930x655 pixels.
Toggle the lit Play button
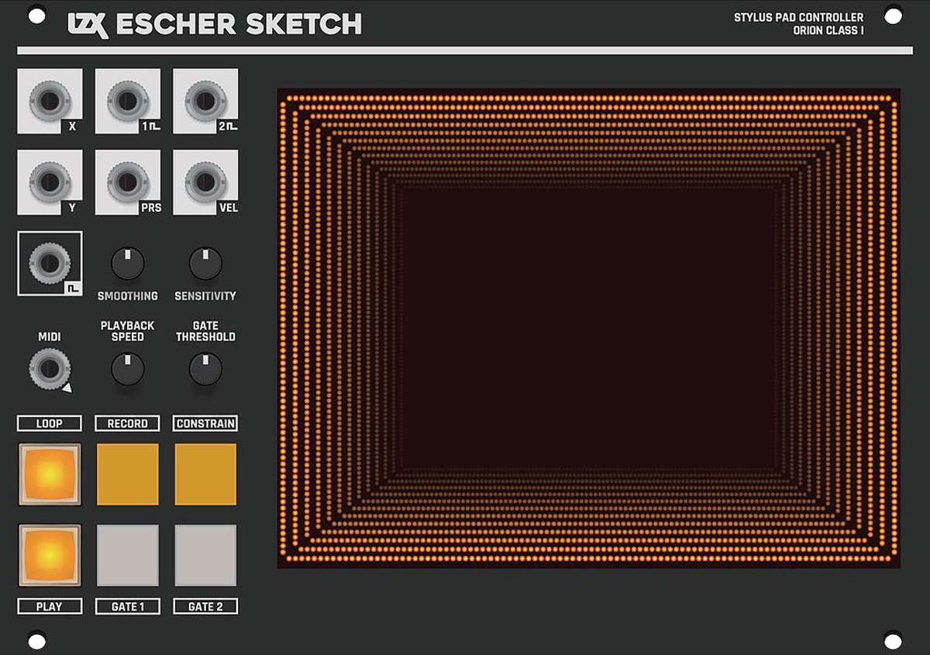(50, 555)
